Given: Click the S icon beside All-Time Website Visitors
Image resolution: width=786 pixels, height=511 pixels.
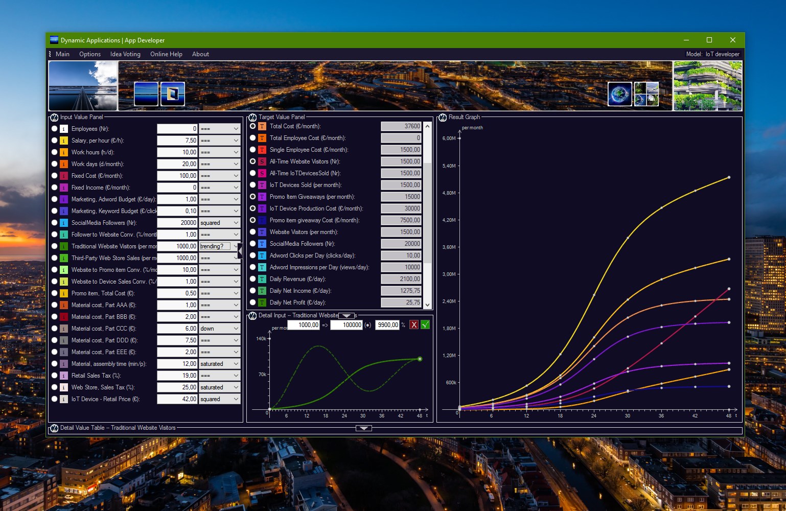Looking at the screenshot, I should (262, 161).
